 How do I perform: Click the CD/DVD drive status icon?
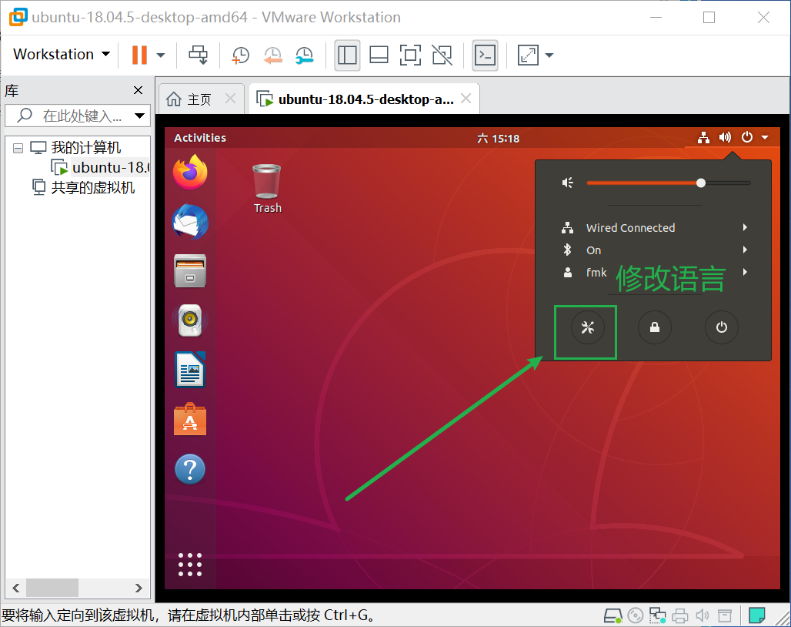click(636, 615)
